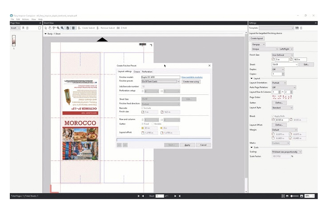Switch to the Perforation tab
This screenshot has width=328, height=216.
click(147, 71)
